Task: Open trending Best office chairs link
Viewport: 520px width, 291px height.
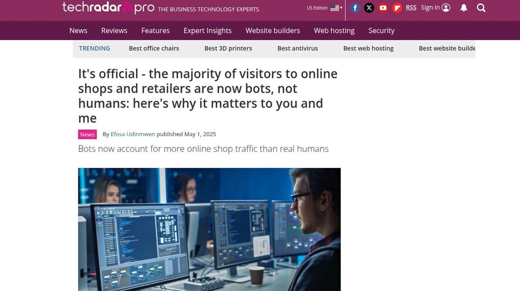Action: pos(154,48)
